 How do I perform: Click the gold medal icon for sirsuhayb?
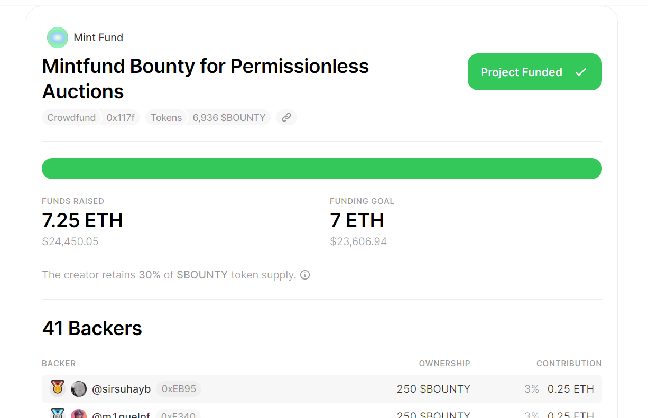click(58, 388)
